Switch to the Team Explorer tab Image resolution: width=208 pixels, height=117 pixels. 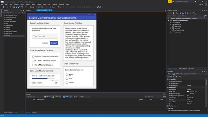pyautogui.click(x=182, y=69)
